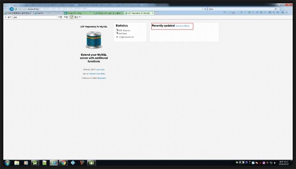Toggle the find highlight pencil icon
The height and width of the screenshot is (169, 296).
coord(72,17)
